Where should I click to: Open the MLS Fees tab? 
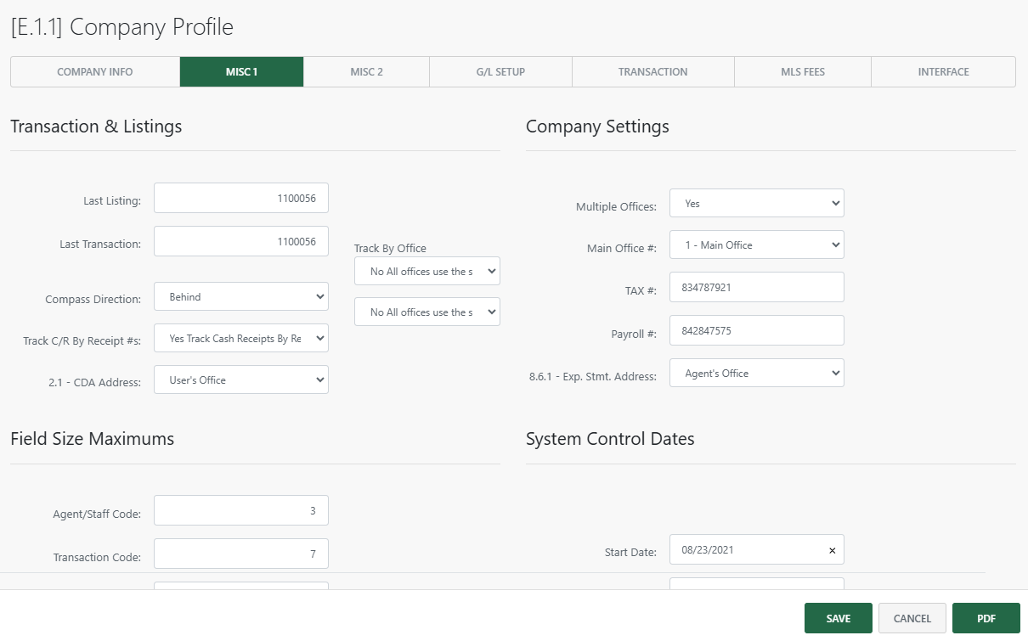(802, 72)
